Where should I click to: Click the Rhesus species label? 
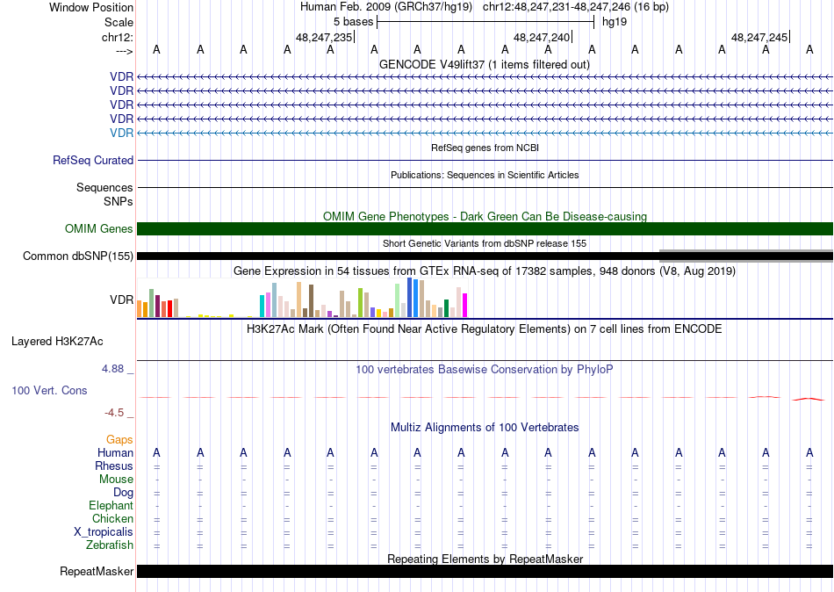click(114, 466)
